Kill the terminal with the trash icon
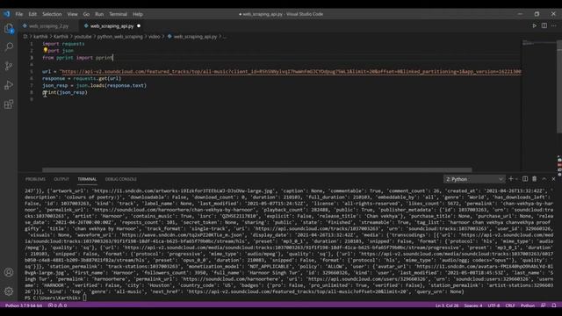The image size is (562, 316). (x=535, y=179)
